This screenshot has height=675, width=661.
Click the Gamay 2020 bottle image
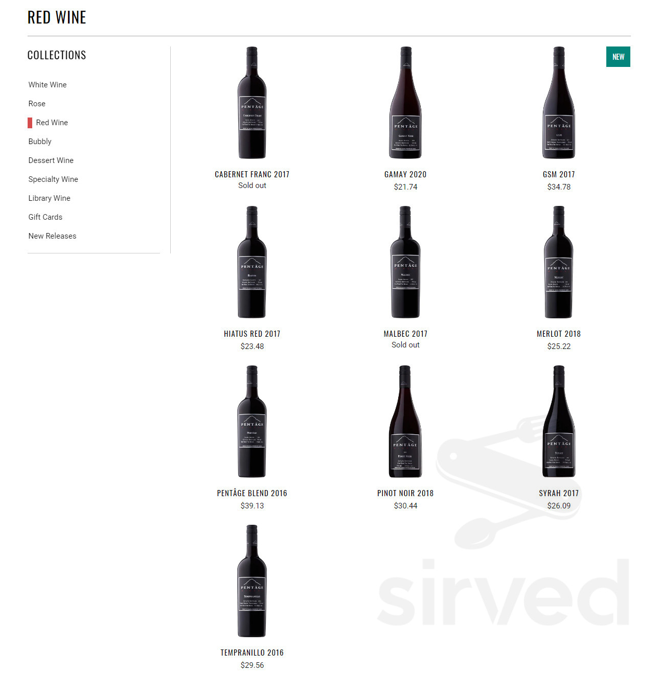click(x=405, y=103)
